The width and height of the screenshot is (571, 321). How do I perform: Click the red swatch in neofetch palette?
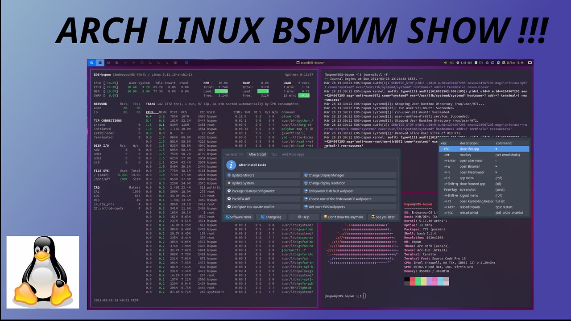tap(412, 281)
